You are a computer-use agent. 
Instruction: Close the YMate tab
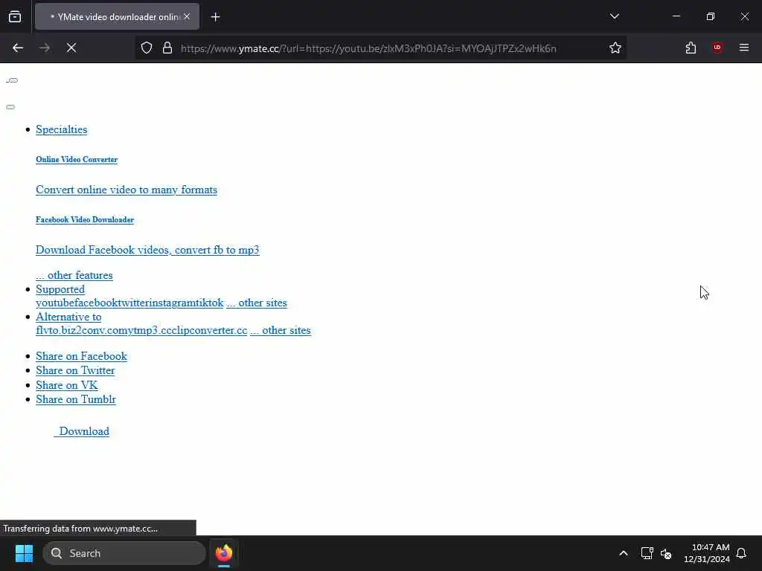(187, 16)
